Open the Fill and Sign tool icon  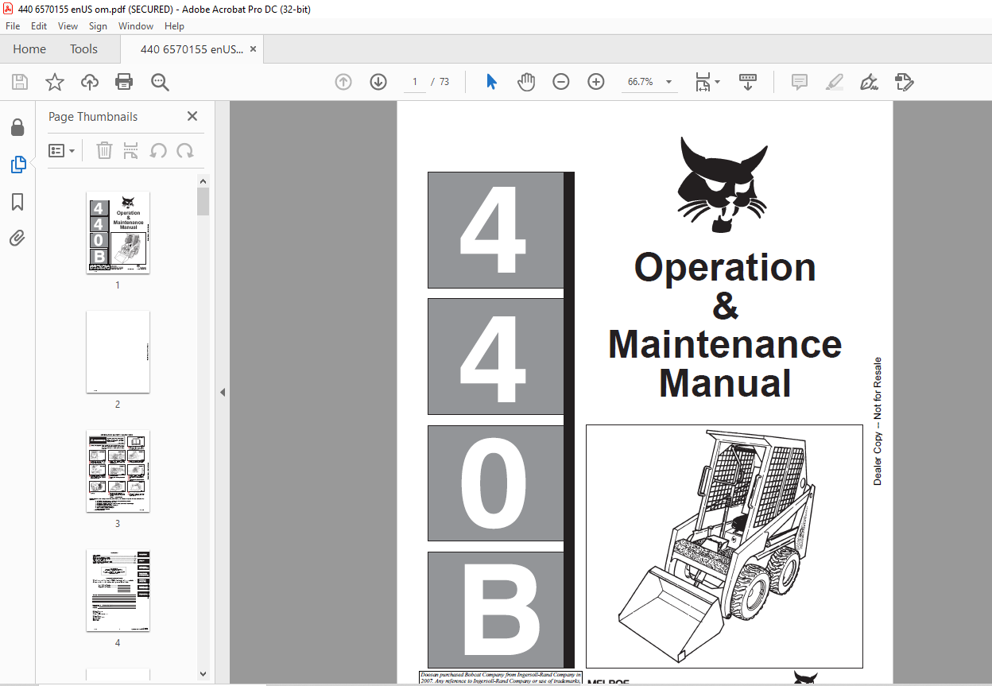[x=905, y=82]
